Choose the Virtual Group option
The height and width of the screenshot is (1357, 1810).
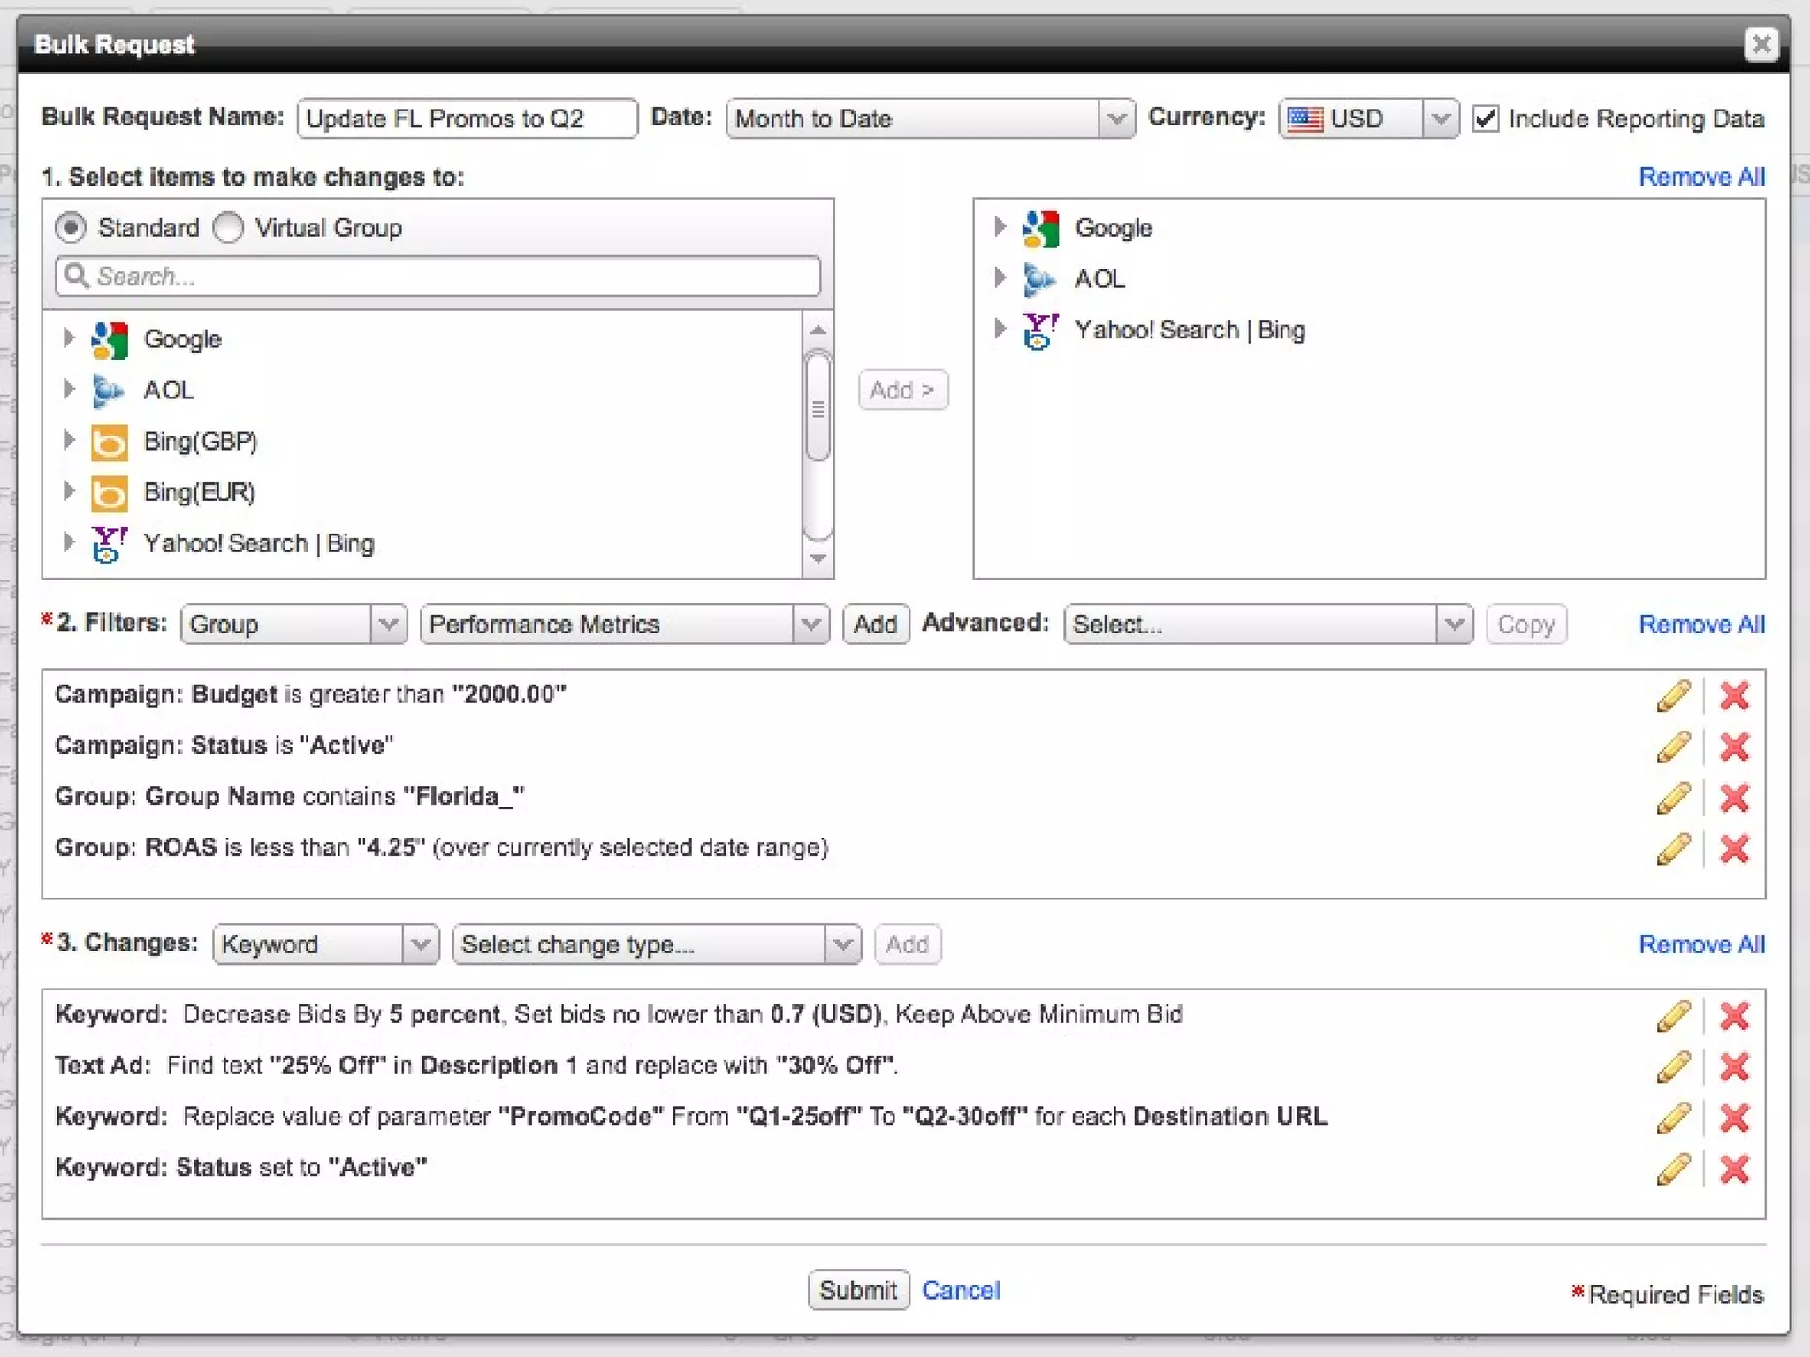pos(228,228)
